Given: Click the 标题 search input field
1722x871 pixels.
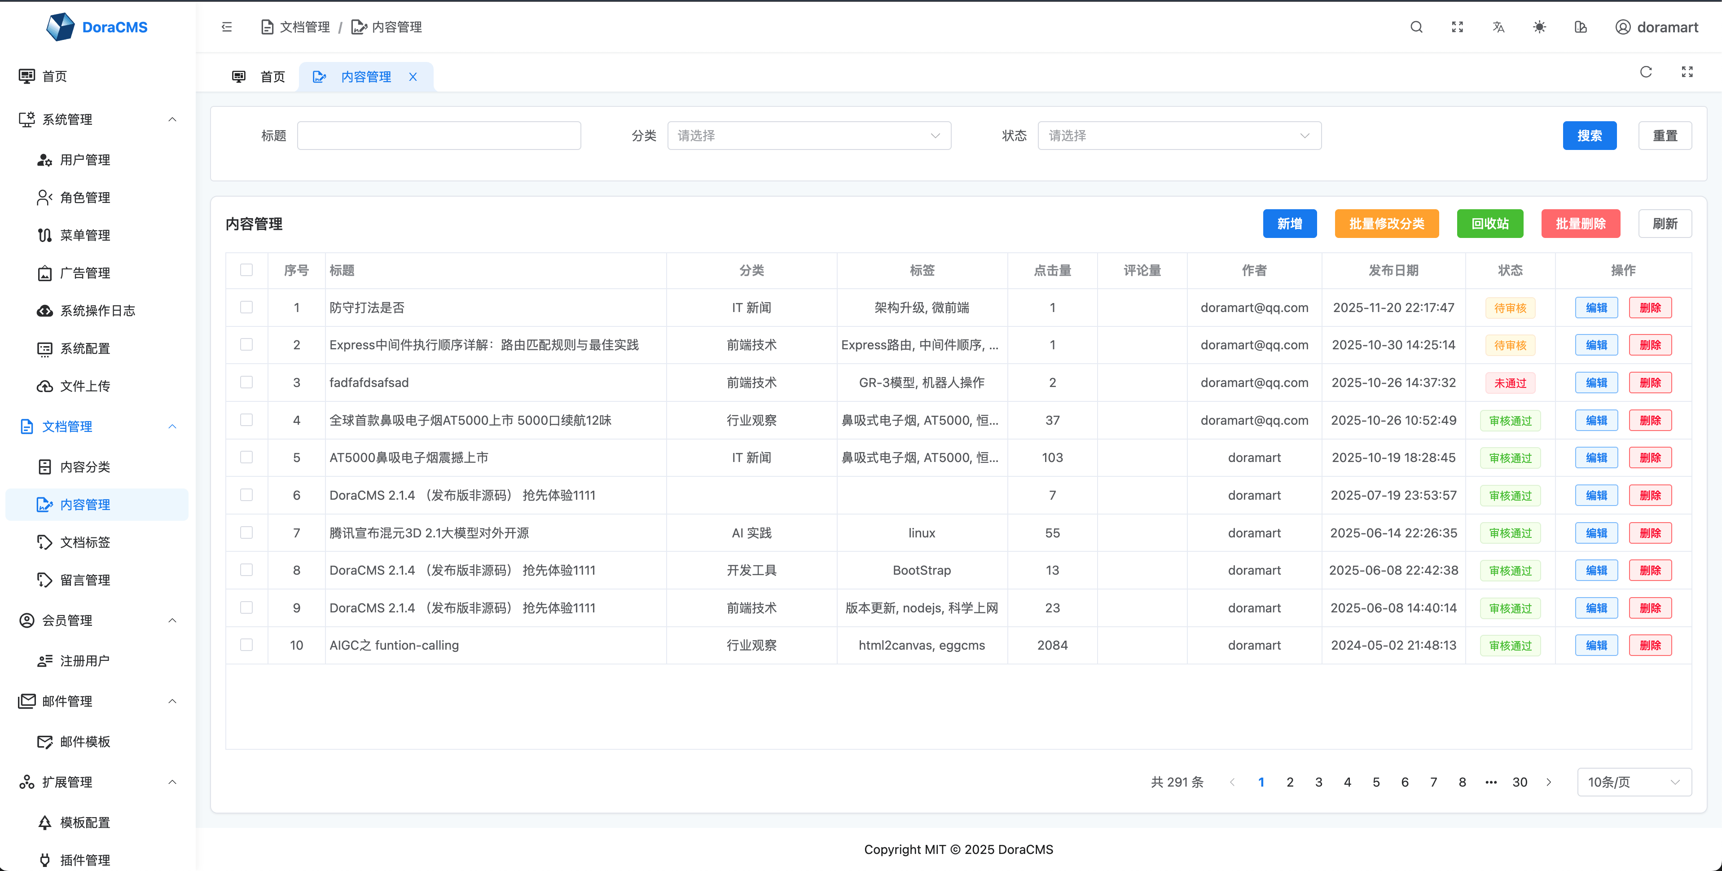Looking at the screenshot, I should click(x=439, y=135).
